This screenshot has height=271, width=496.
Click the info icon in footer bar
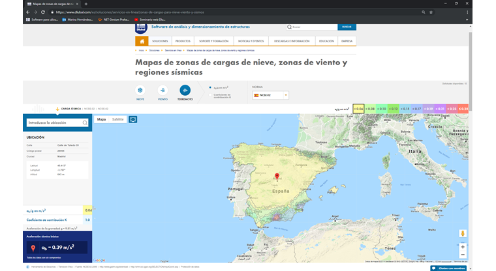27,267
